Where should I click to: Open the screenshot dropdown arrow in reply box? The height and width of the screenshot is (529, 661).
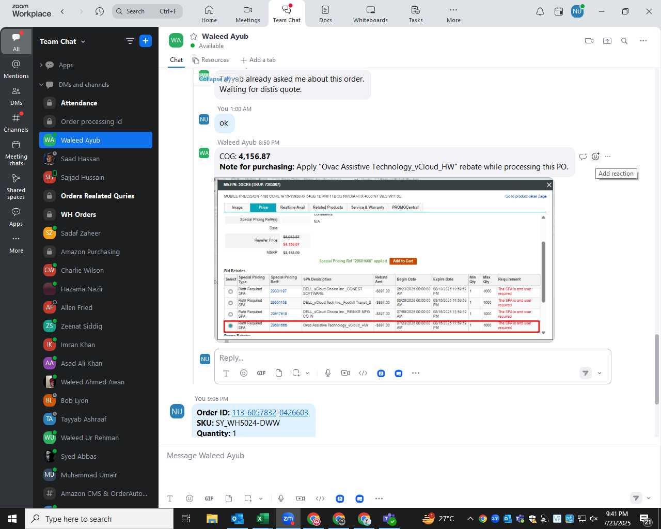pyautogui.click(x=307, y=373)
